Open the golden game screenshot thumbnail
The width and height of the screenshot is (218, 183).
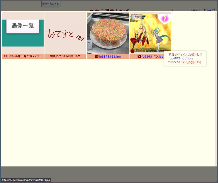pos(150,33)
